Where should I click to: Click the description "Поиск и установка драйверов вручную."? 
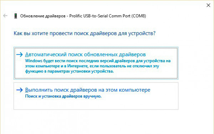point(63,96)
